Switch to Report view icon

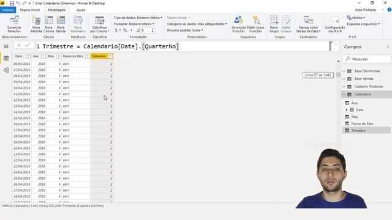6,46
